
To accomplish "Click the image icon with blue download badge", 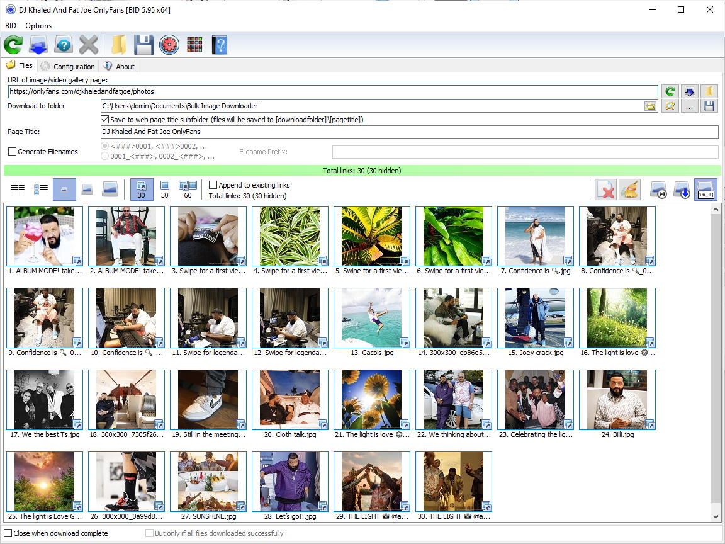I will pos(682,190).
